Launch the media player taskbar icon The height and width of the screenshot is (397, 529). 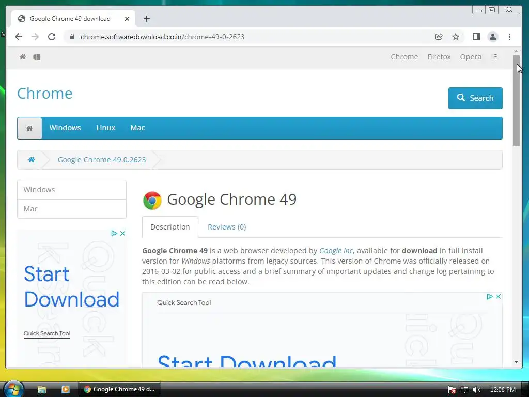coord(66,389)
